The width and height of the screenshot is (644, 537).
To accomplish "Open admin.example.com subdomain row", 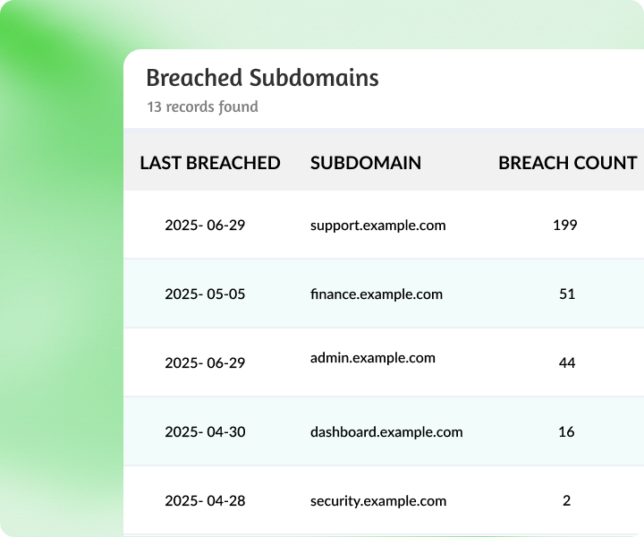I will coord(372,358).
